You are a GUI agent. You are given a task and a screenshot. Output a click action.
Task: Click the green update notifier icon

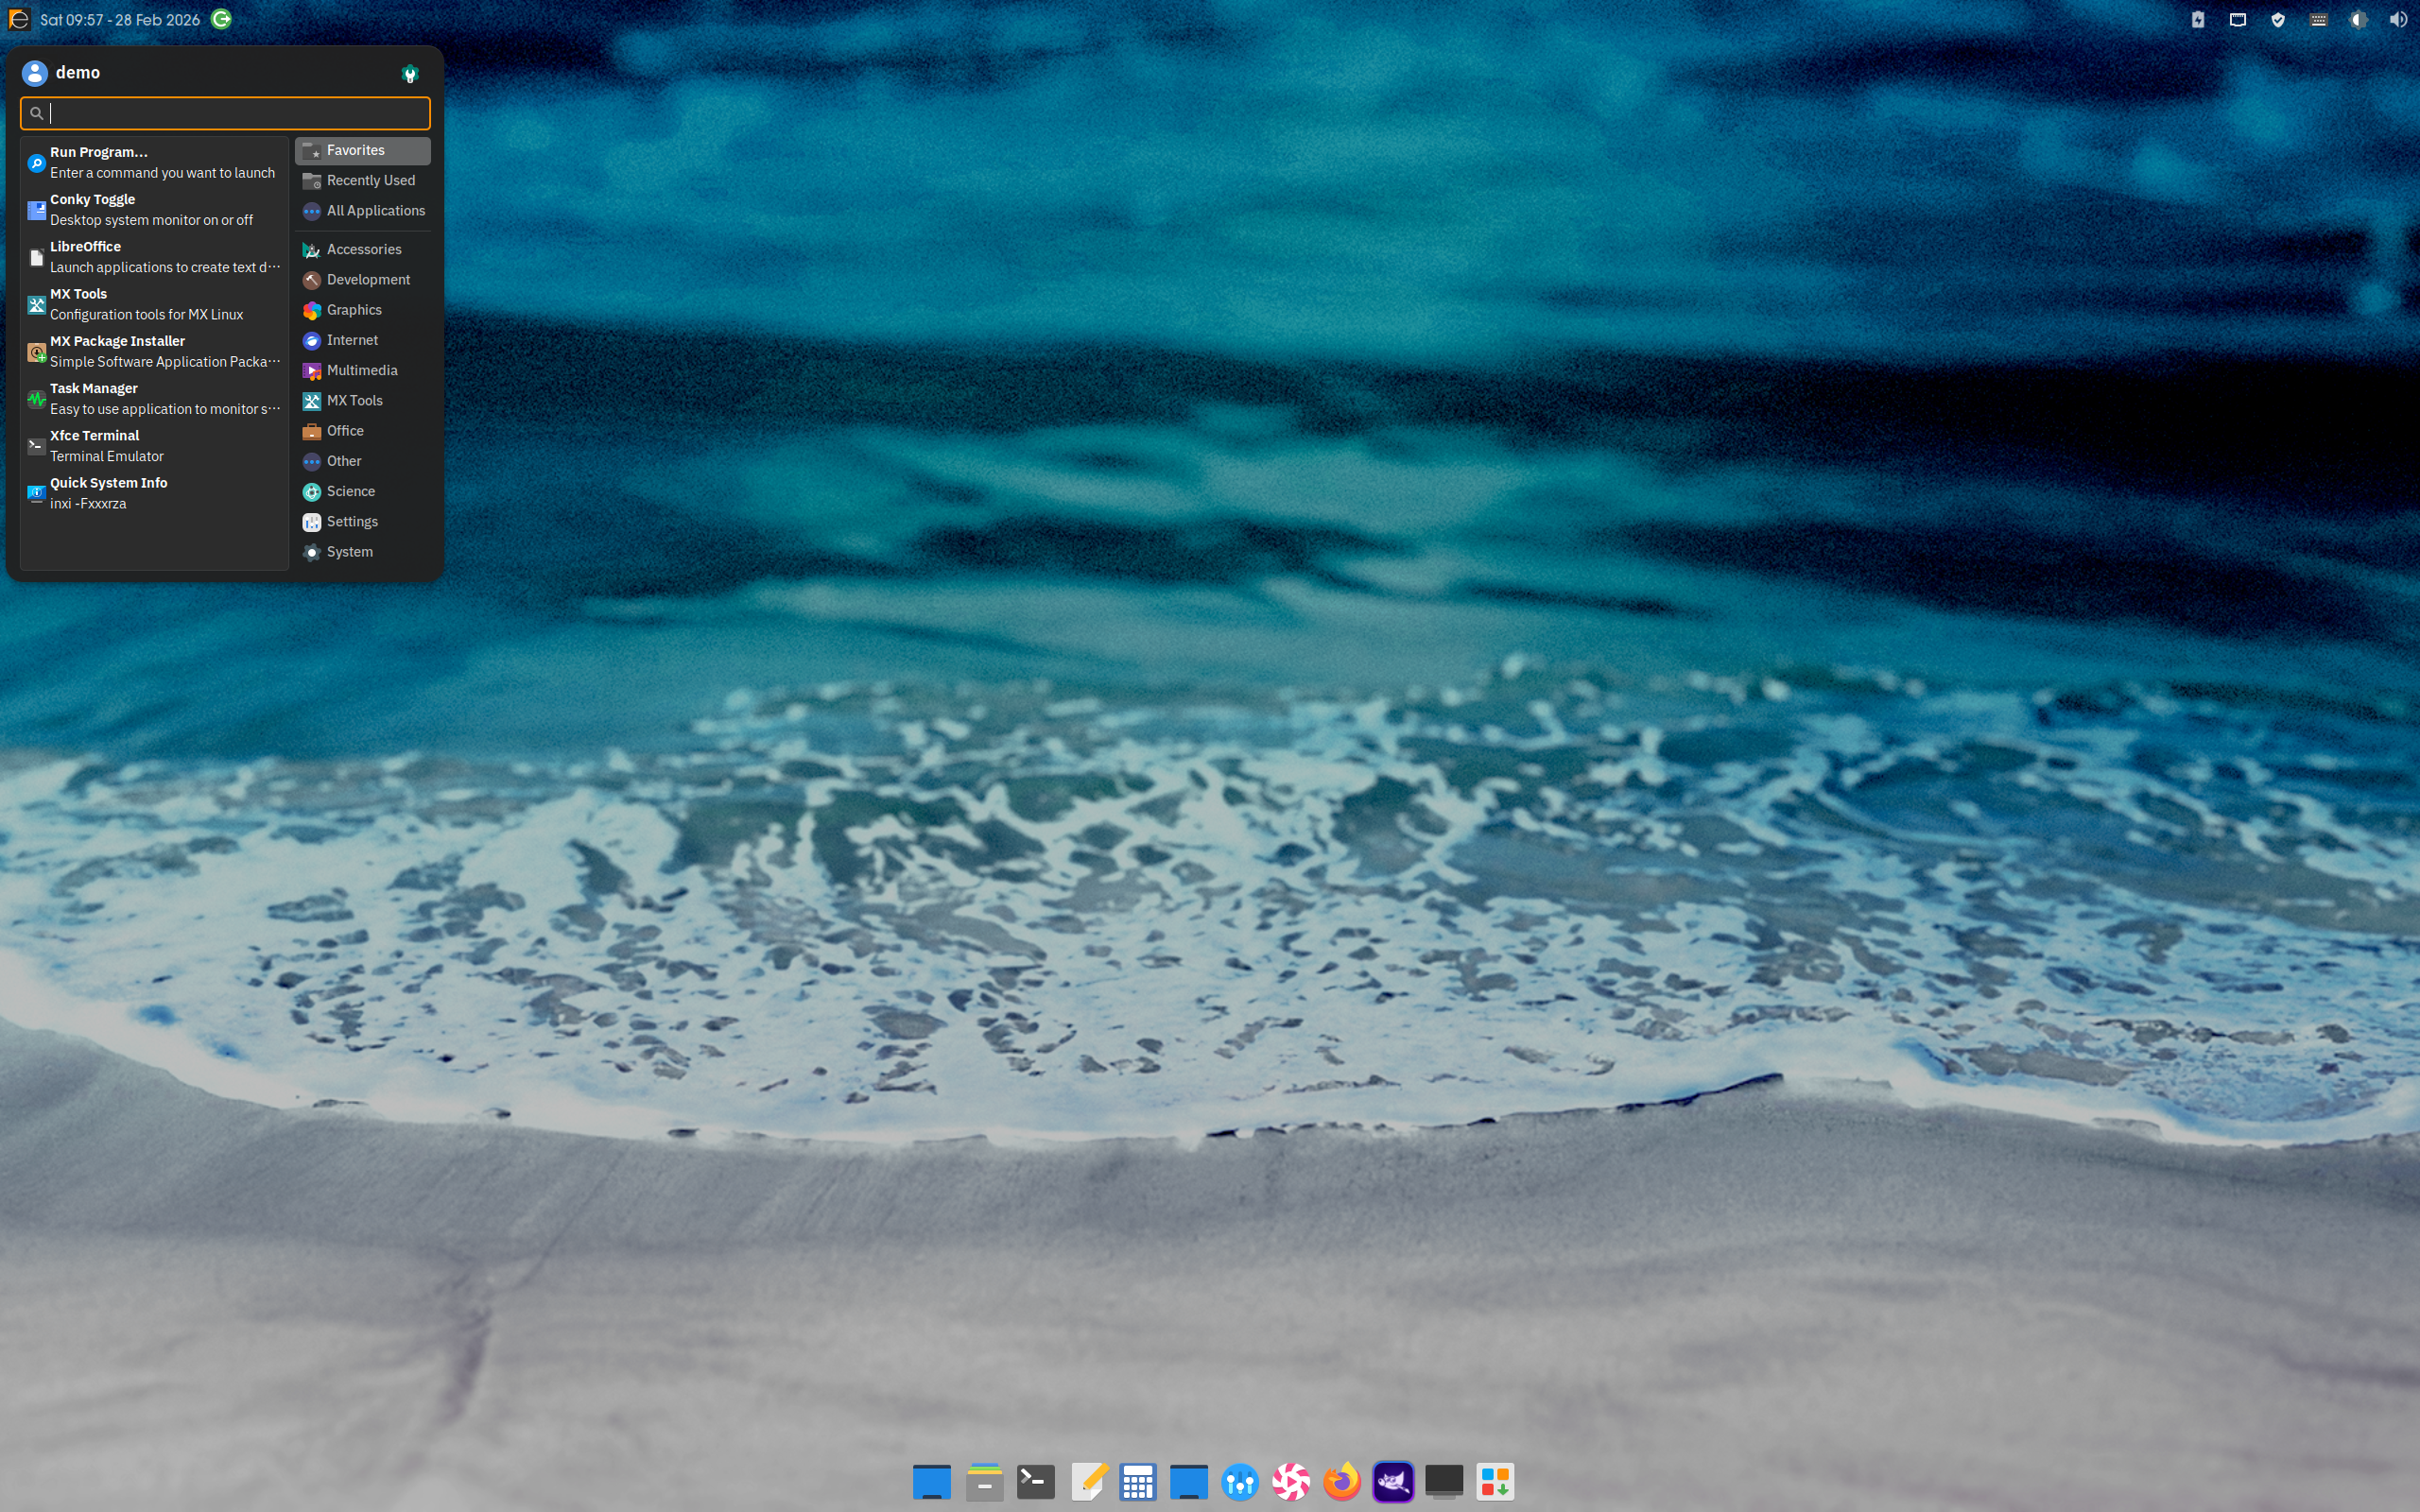click(x=221, y=19)
